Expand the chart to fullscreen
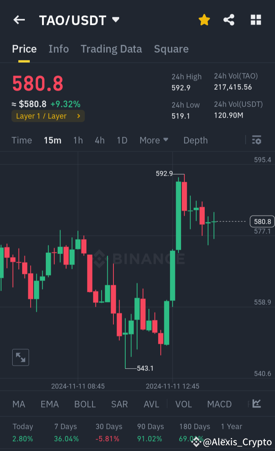This screenshot has width=275, height=451. (20, 357)
